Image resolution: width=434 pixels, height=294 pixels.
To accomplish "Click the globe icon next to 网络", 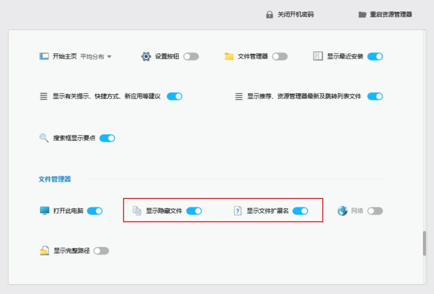I will [x=342, y=210].
